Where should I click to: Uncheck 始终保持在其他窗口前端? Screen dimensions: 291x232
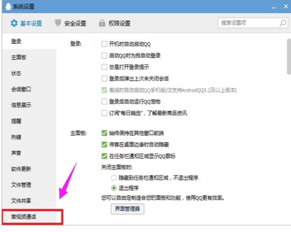(104, 133)
